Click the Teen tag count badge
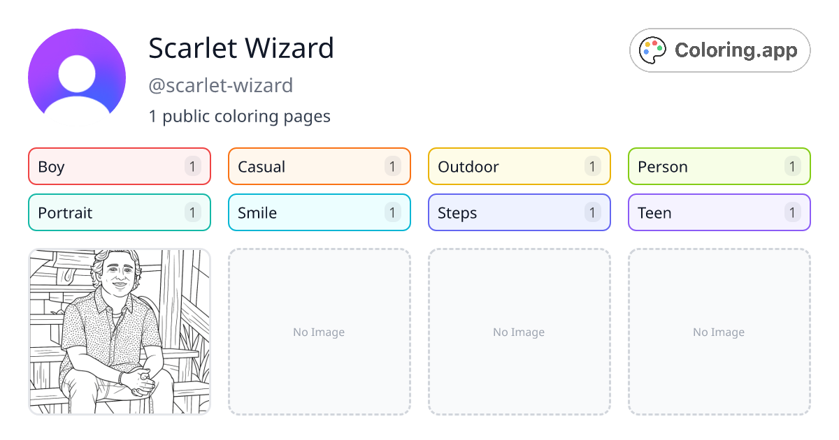Screen dimensions: 839x440 pyautogui.click(x=792, y=212)
